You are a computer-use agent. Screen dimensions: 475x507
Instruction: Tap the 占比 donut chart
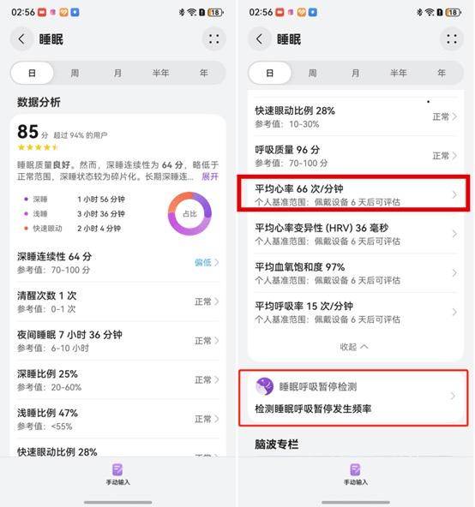(x=189, y=214)
